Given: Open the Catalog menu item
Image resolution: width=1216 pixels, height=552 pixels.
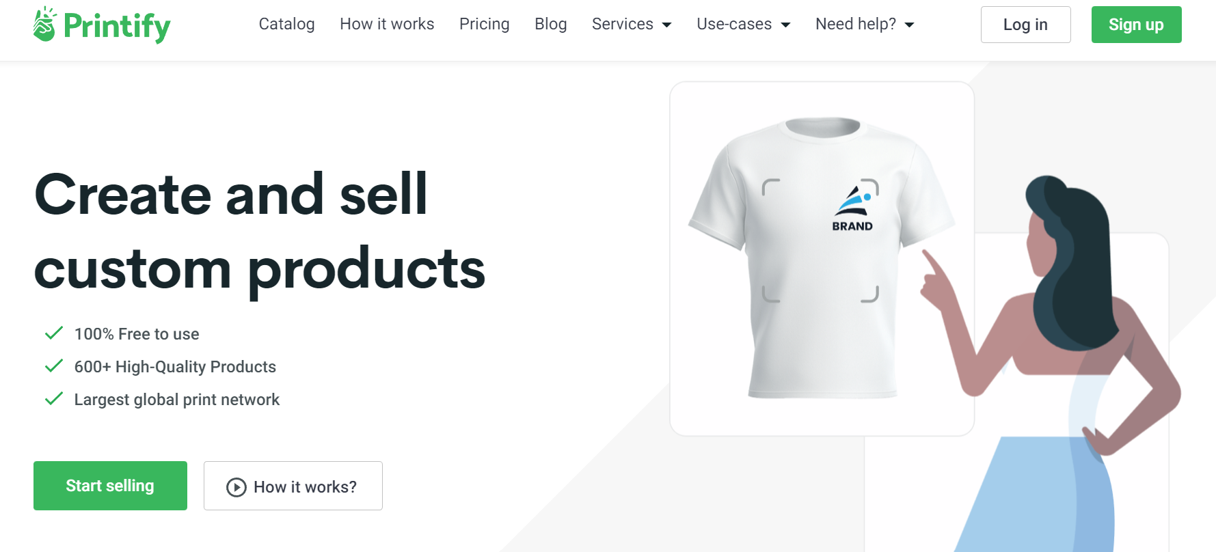Looking at the screenshot, I should pos(286,25).
